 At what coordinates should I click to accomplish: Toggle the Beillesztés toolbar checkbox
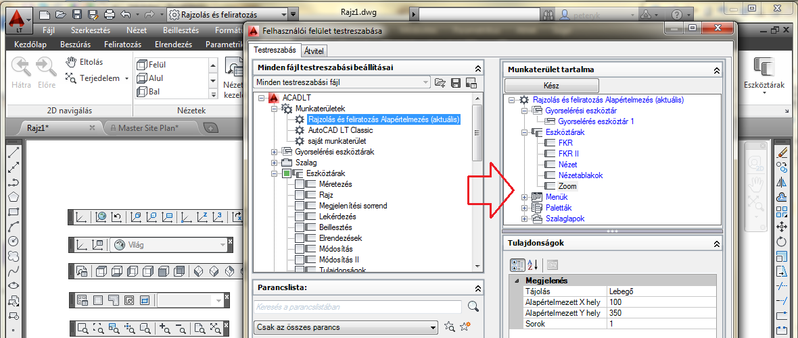[300, 227]
